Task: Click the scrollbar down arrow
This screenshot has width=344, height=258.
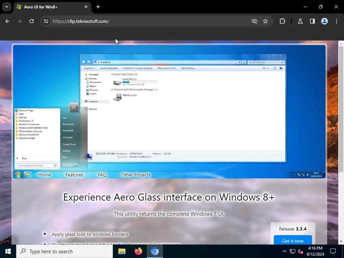Action: 341,242
